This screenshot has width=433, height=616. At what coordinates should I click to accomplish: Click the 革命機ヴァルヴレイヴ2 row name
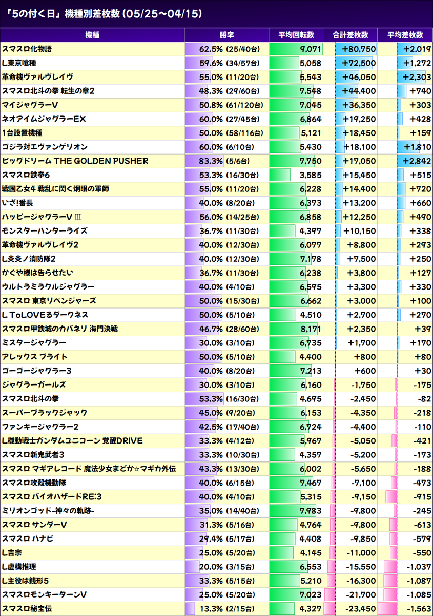click(x=40, y=245)
